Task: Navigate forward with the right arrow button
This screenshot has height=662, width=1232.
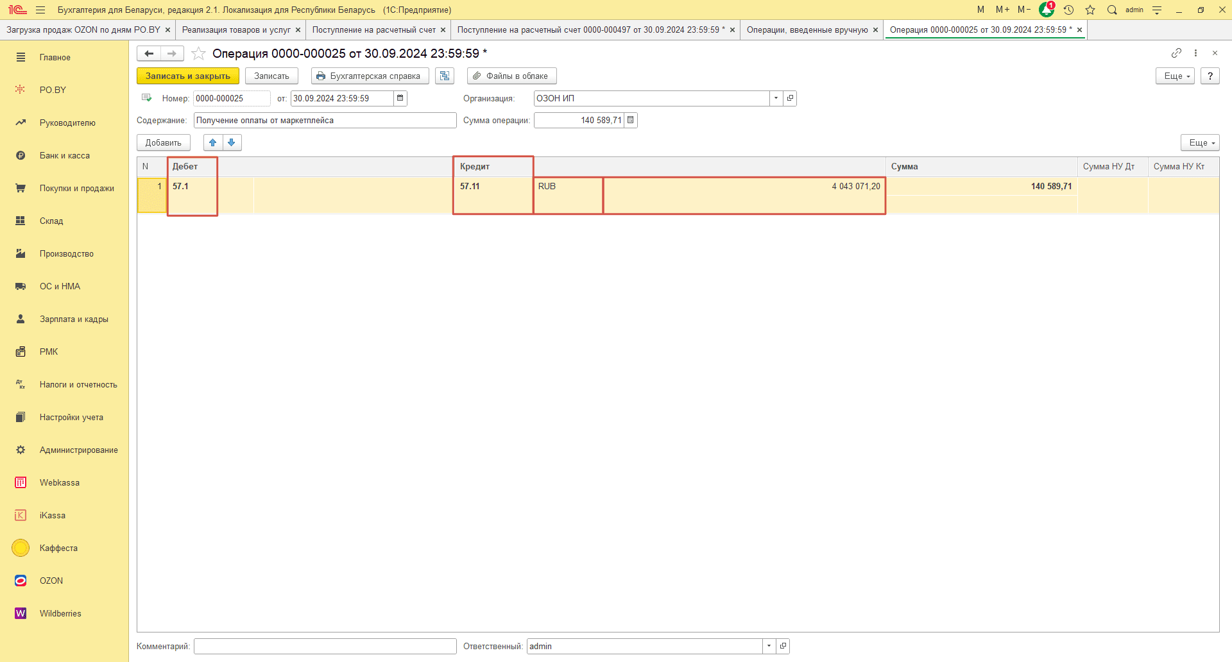Action: click(172, 53)
